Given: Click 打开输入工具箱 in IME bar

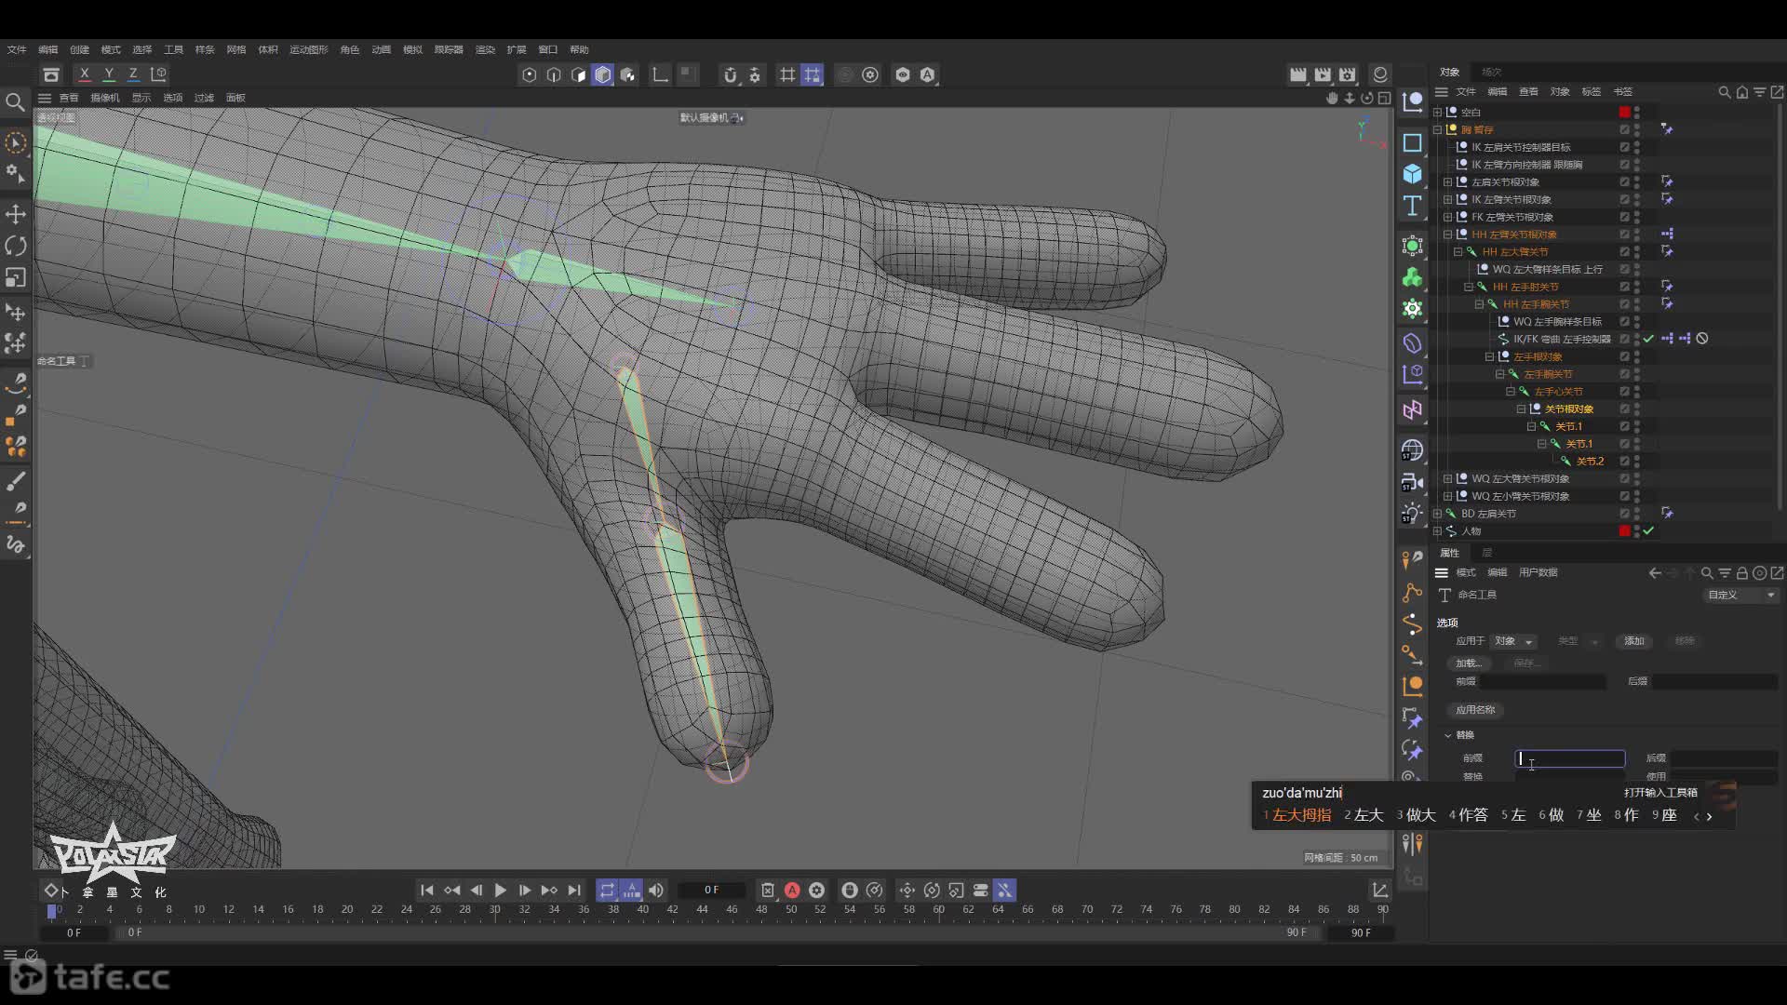Looking at the screenshot, I should click(x=1660, y=793).
